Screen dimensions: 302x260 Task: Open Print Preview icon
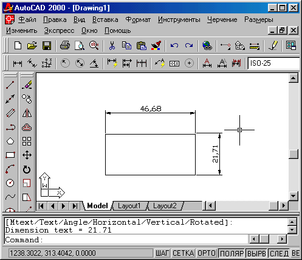tap(80, 46)
